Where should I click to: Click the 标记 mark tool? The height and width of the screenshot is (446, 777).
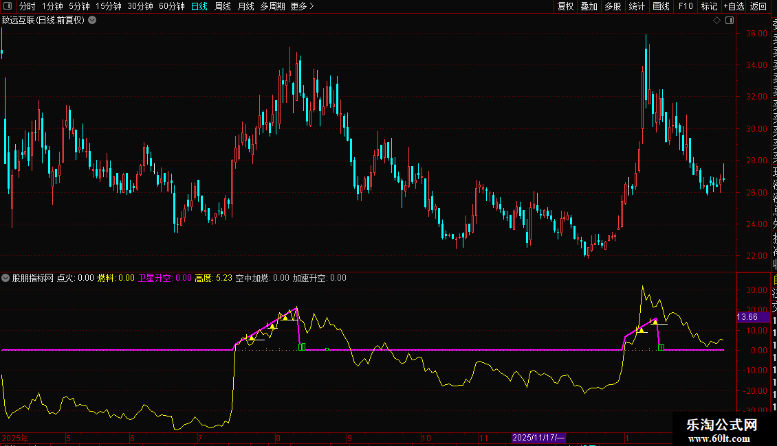tap(709, 6)
